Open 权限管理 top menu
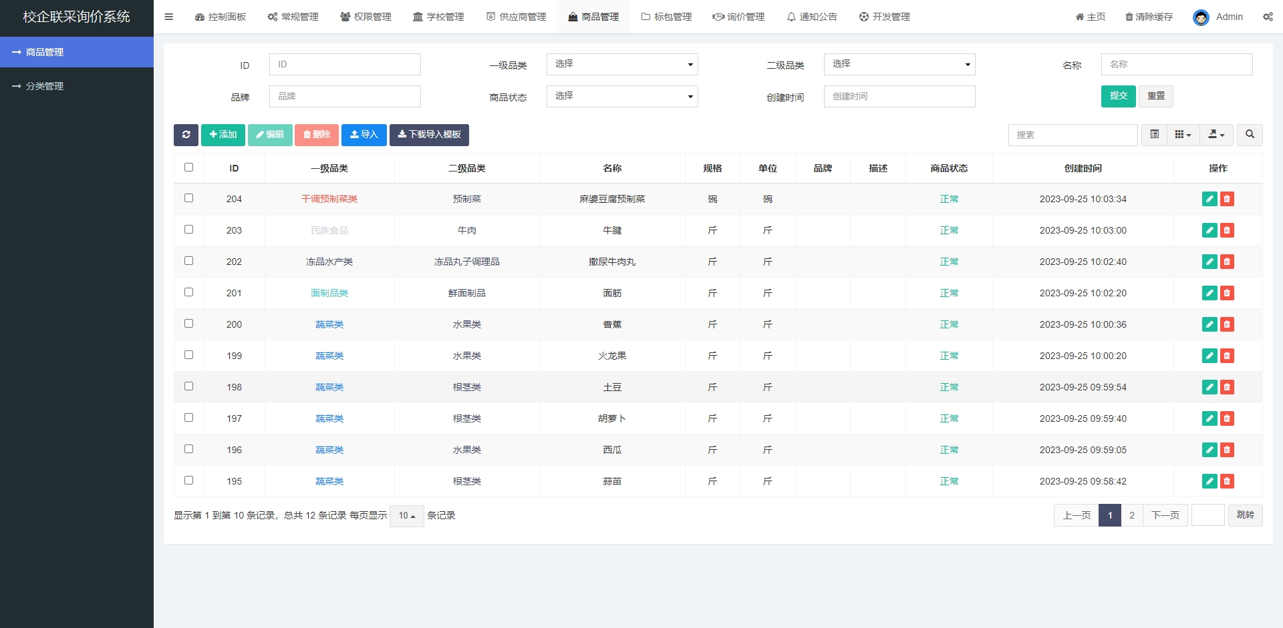Screen dimensions: 1283x628 tap(366, 17)
